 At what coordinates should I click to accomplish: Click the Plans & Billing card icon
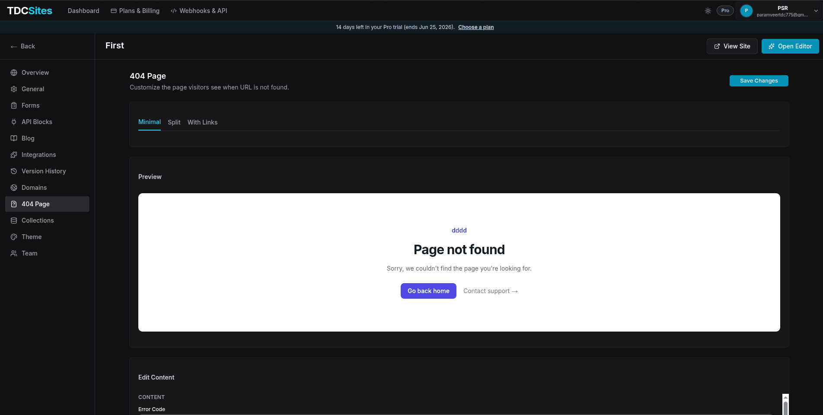coord(114,11)
